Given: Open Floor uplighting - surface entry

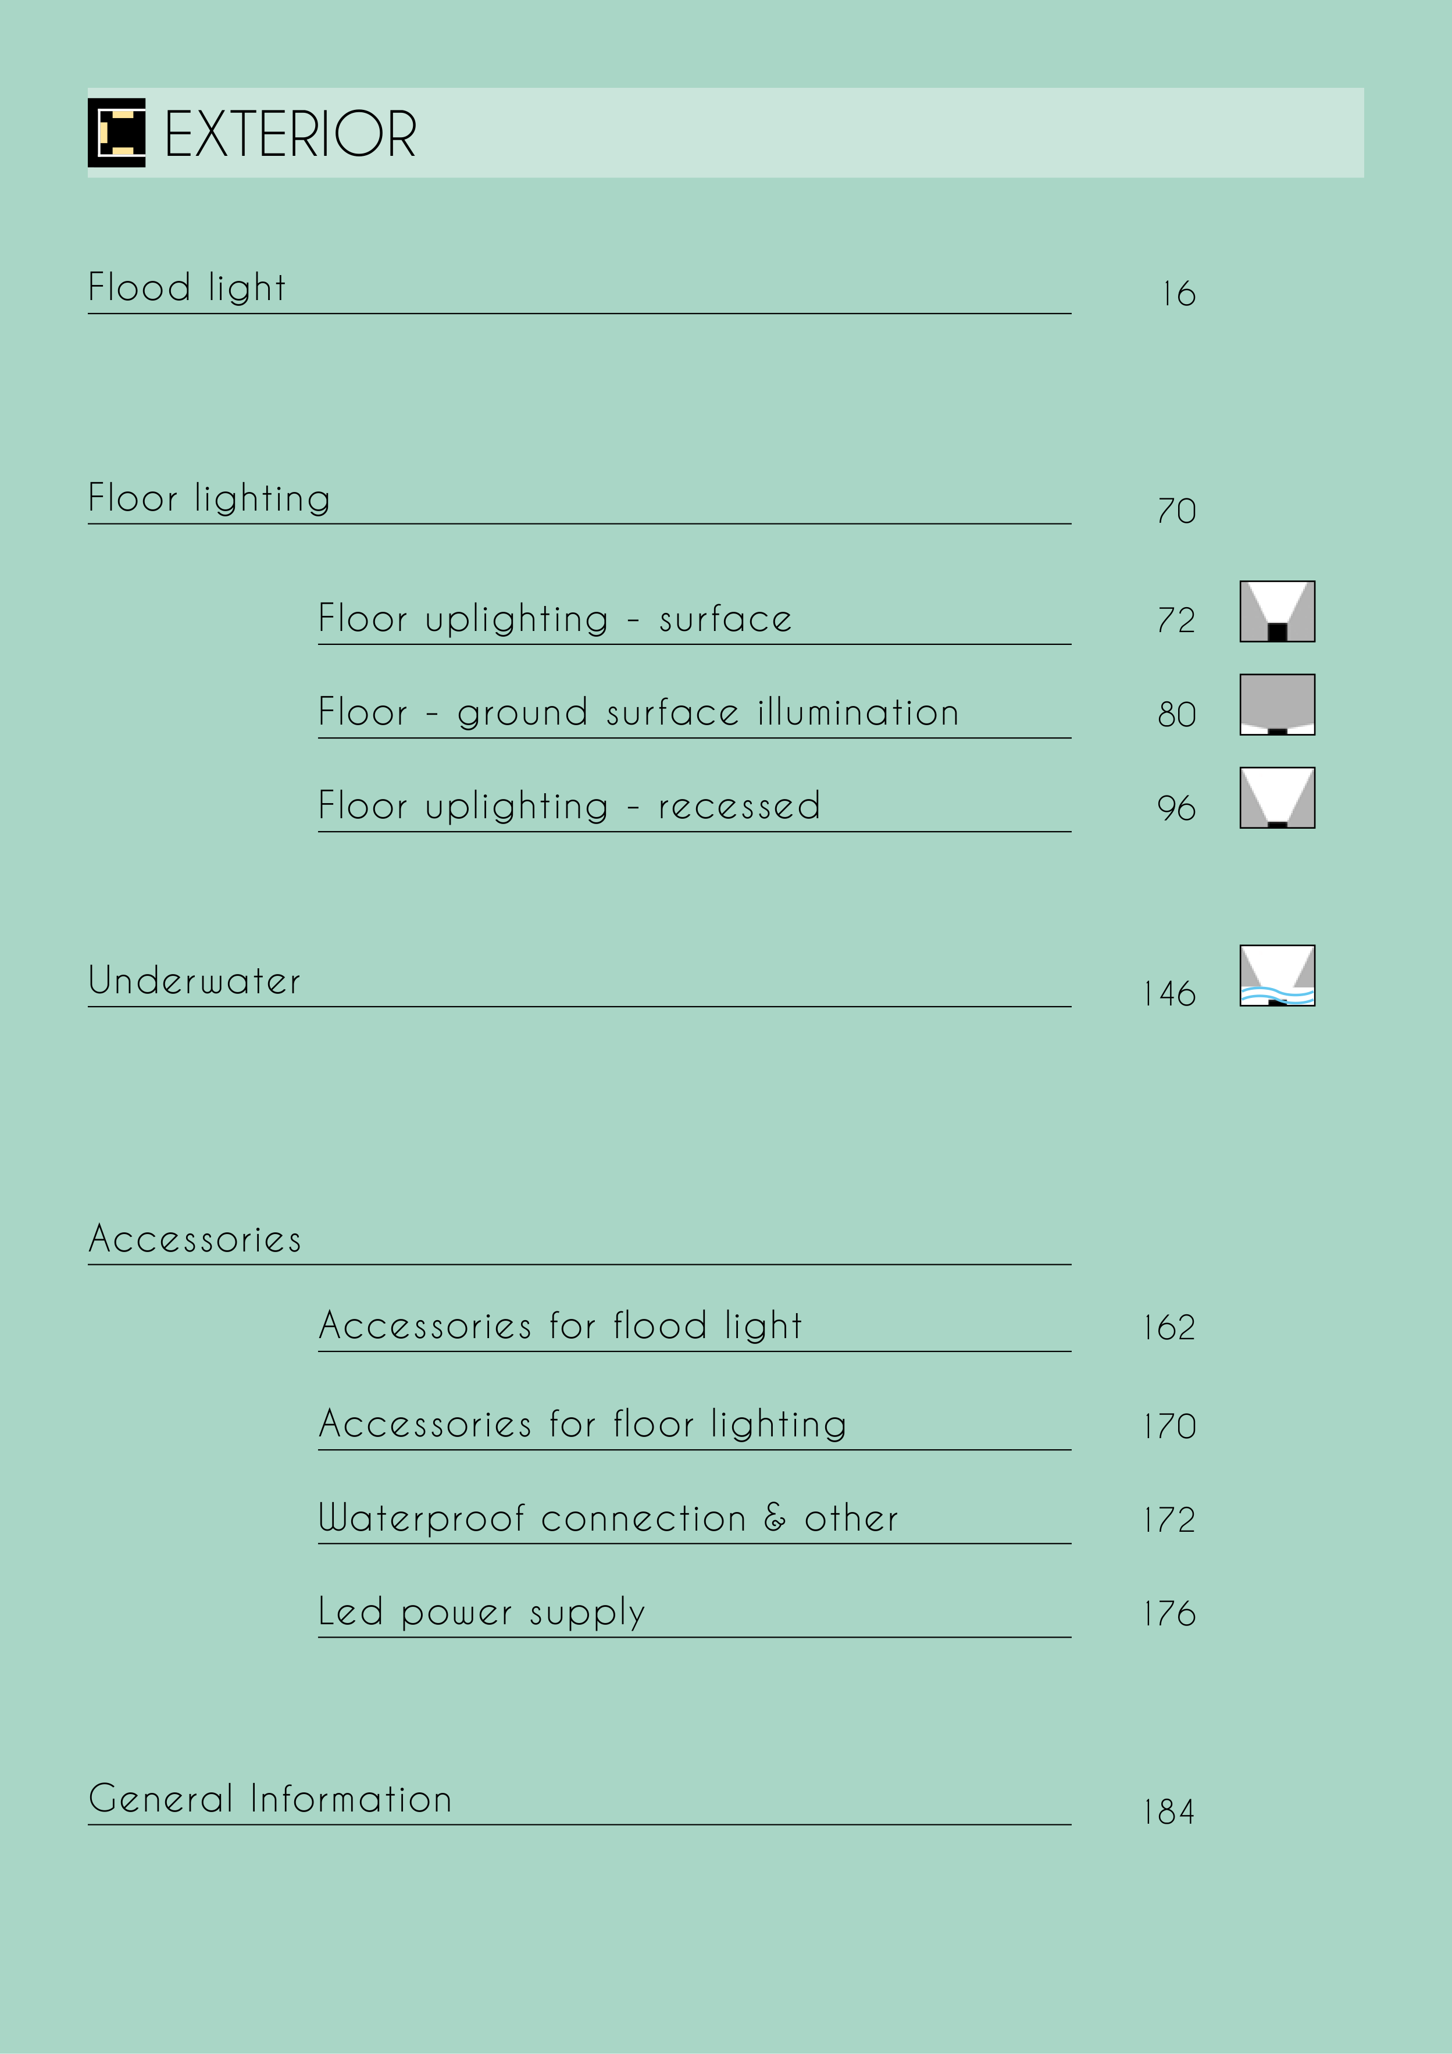Looking at the screenshot, I should pos(555,619).
